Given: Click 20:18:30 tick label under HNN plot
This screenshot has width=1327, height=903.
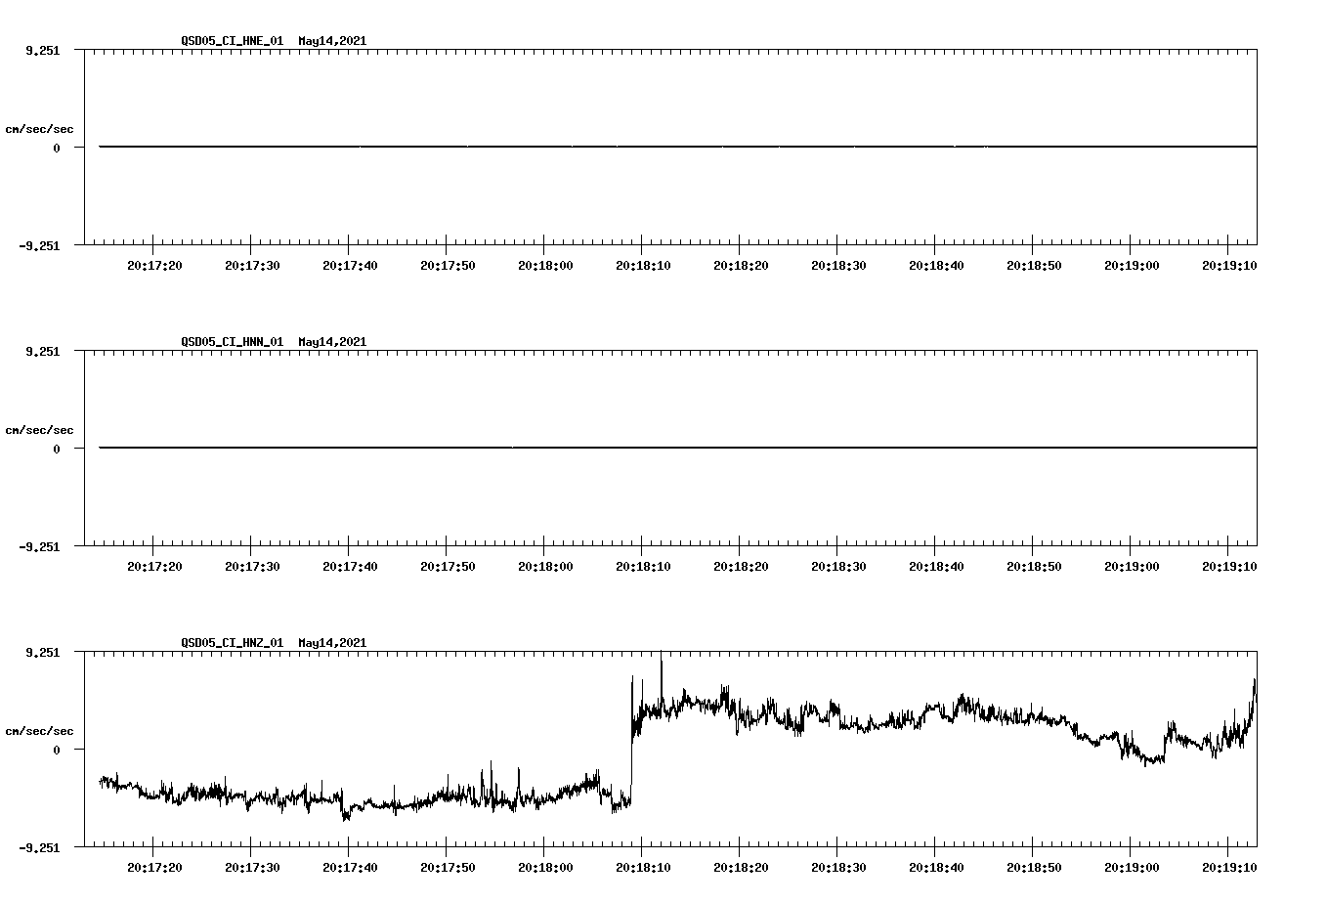Looking at the screenshot, I should pyautogui.click(x=838, y=566).
